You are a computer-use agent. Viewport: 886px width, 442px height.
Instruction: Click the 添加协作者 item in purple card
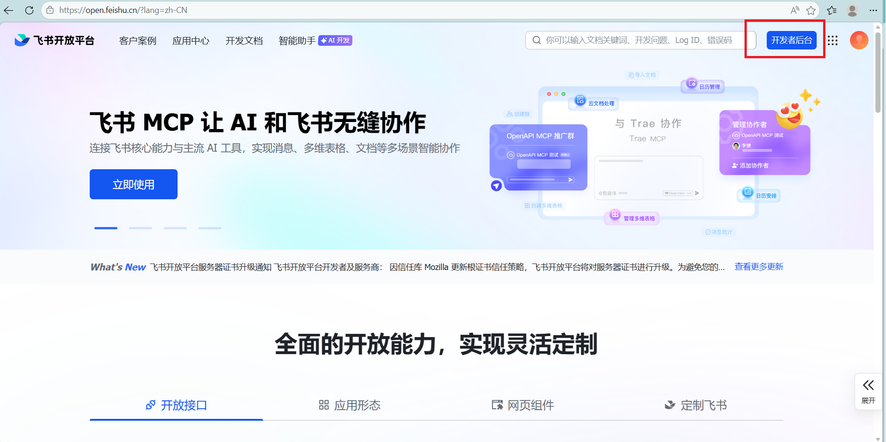click(x=750, y=166)
